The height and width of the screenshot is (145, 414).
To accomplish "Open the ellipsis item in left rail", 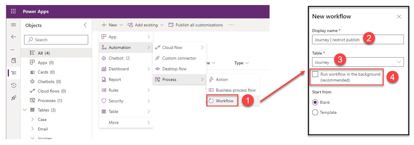I will [x=13, y=49].
